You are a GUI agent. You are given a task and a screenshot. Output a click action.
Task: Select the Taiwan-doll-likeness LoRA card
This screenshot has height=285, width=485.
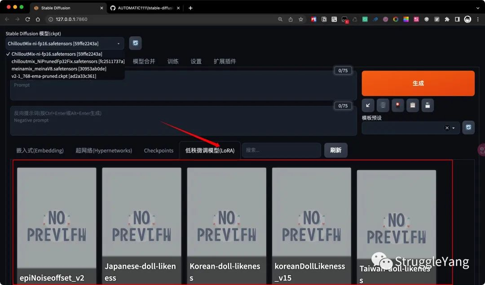397,227
